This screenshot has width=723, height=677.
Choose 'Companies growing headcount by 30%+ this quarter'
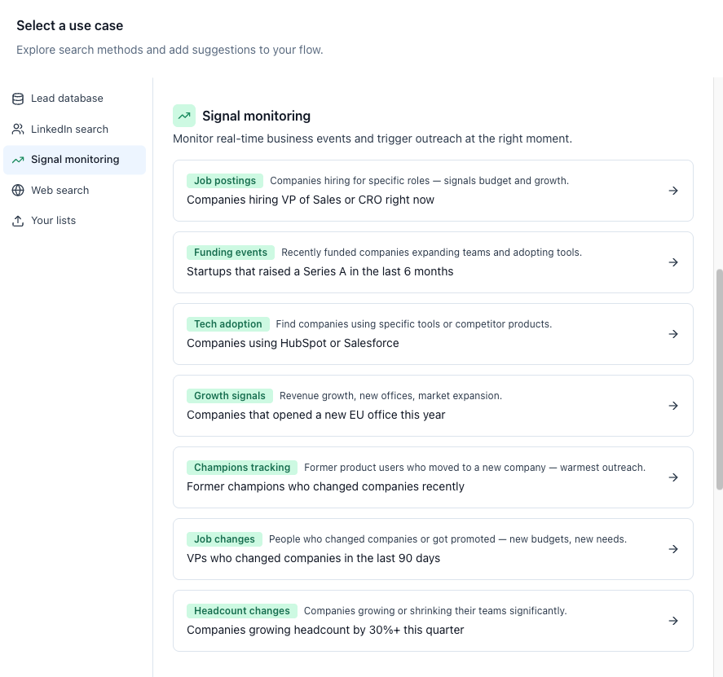coord(325,630)
